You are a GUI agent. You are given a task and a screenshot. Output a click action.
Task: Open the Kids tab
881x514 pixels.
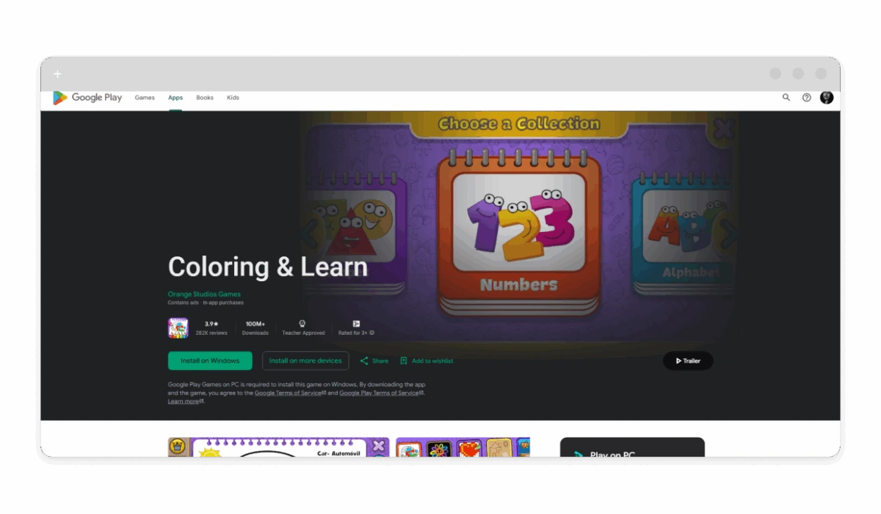[233, 98]
